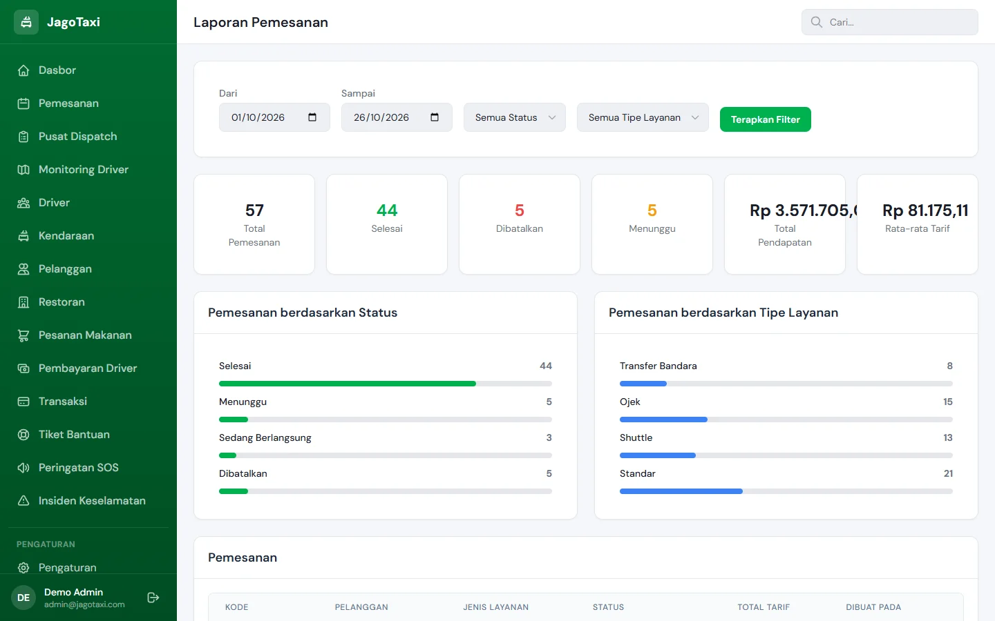The height and width of the screenshot is (621, 995).
Task: Click the PELANGGAN column header
Action: coord(361,607)
